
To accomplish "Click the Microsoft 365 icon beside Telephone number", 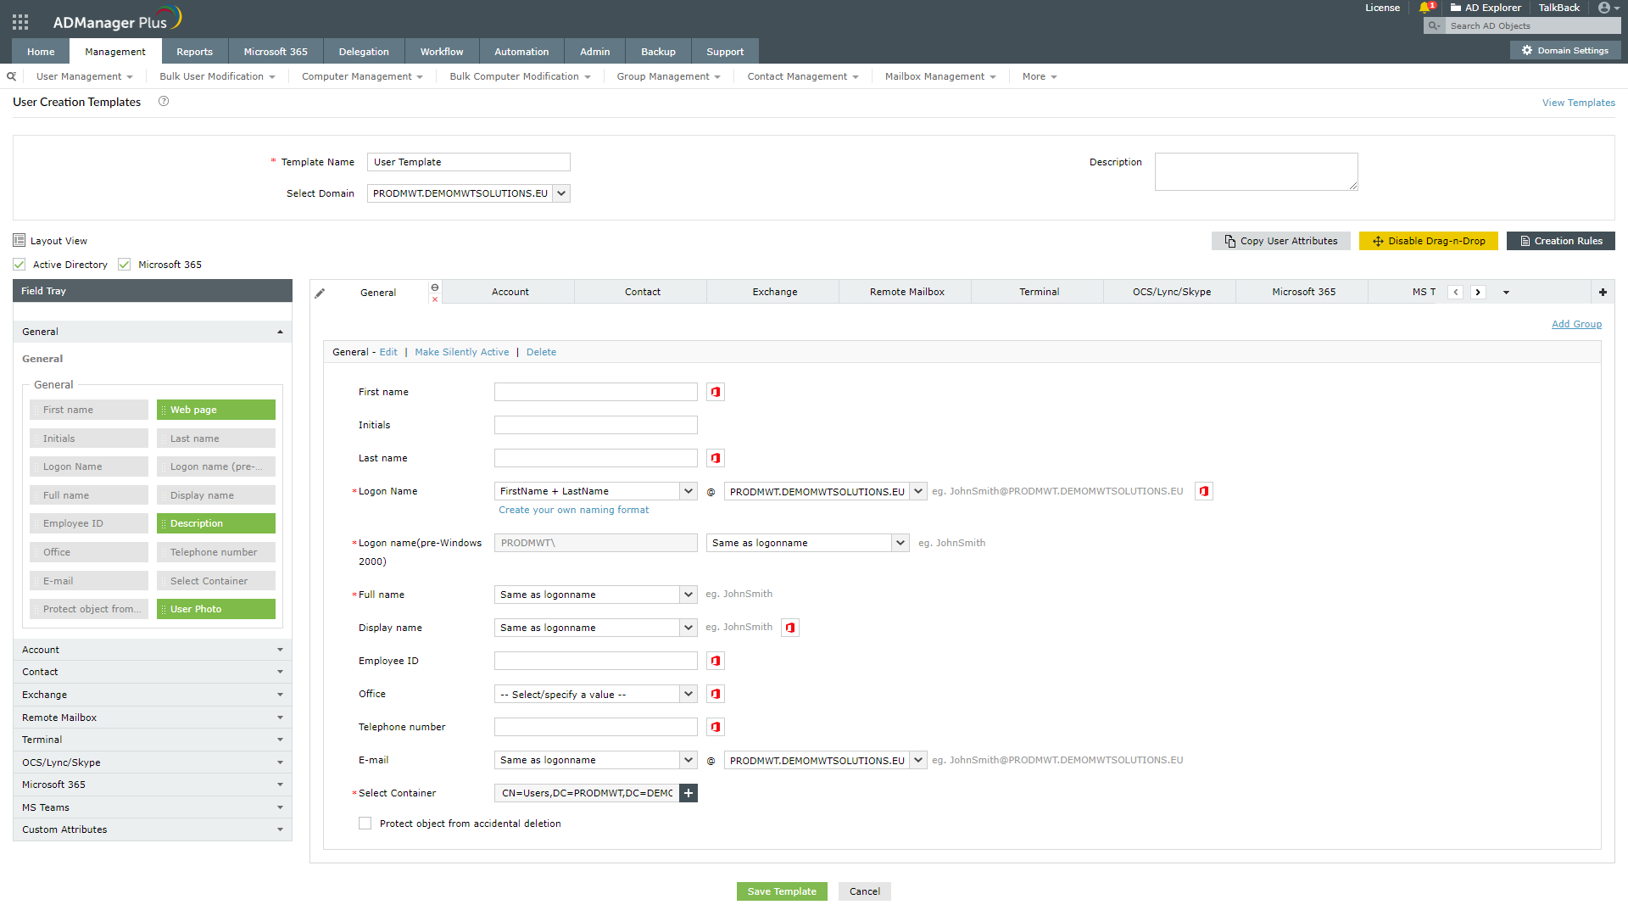I will coord(716,727).
